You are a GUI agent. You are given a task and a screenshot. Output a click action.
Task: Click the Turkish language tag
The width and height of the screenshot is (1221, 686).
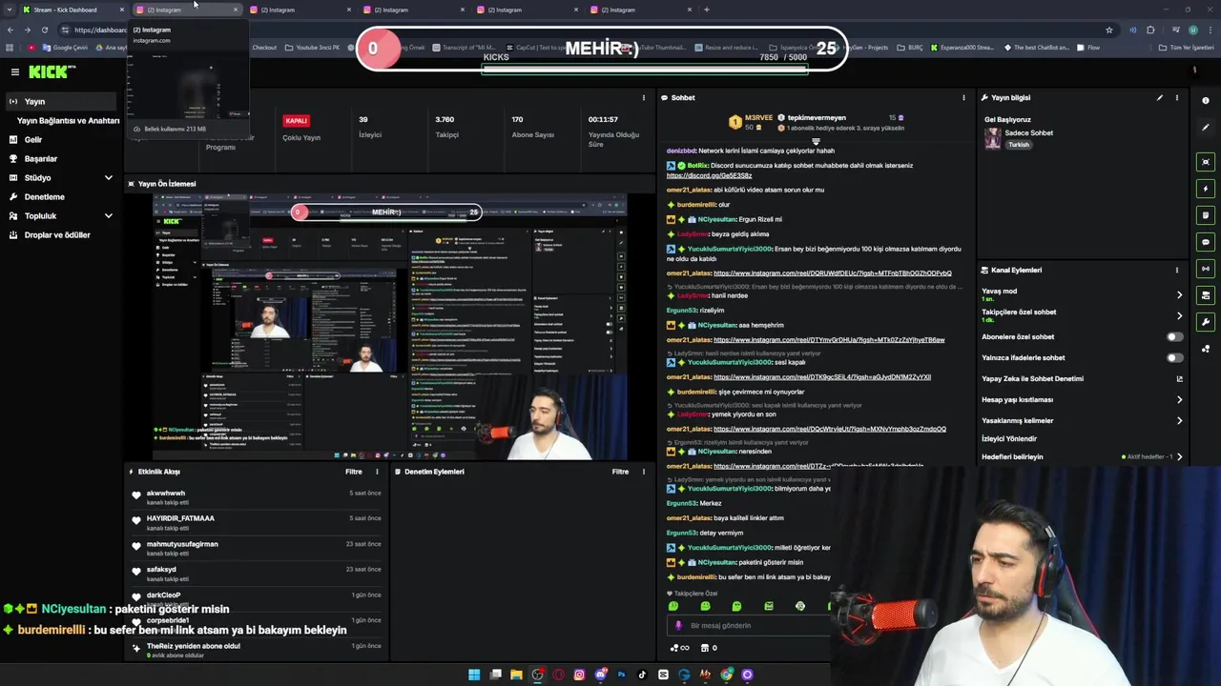click(1019, 145)
